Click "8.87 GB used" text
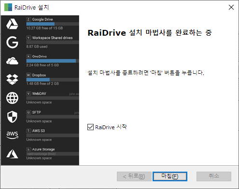Image resolution: width=239 pixels, height=189 pixels. (37, 47)
